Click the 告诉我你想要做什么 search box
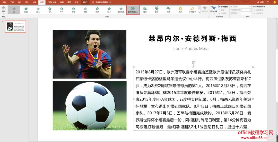 coord(103,2)
